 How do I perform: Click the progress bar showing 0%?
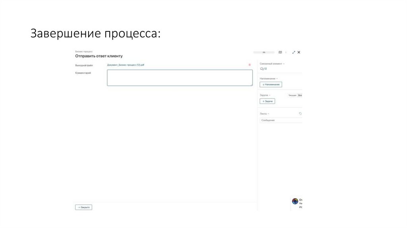pyautogui.click(x=264, y=52)
